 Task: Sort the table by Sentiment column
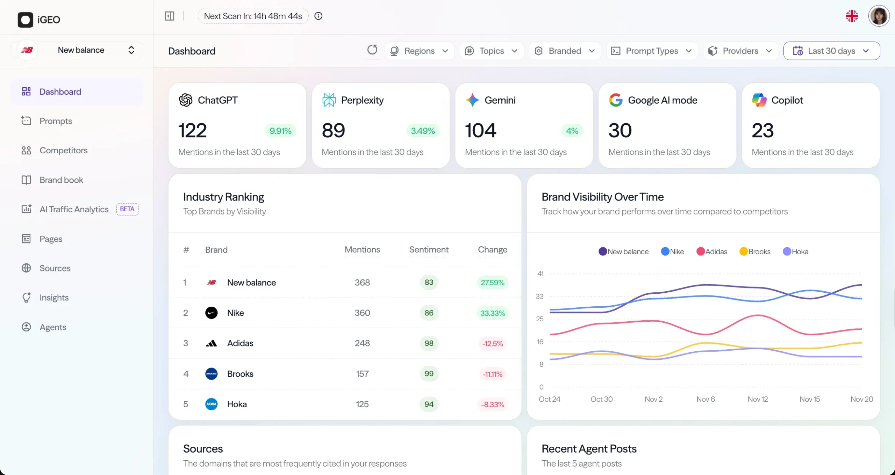click(429, 250)
